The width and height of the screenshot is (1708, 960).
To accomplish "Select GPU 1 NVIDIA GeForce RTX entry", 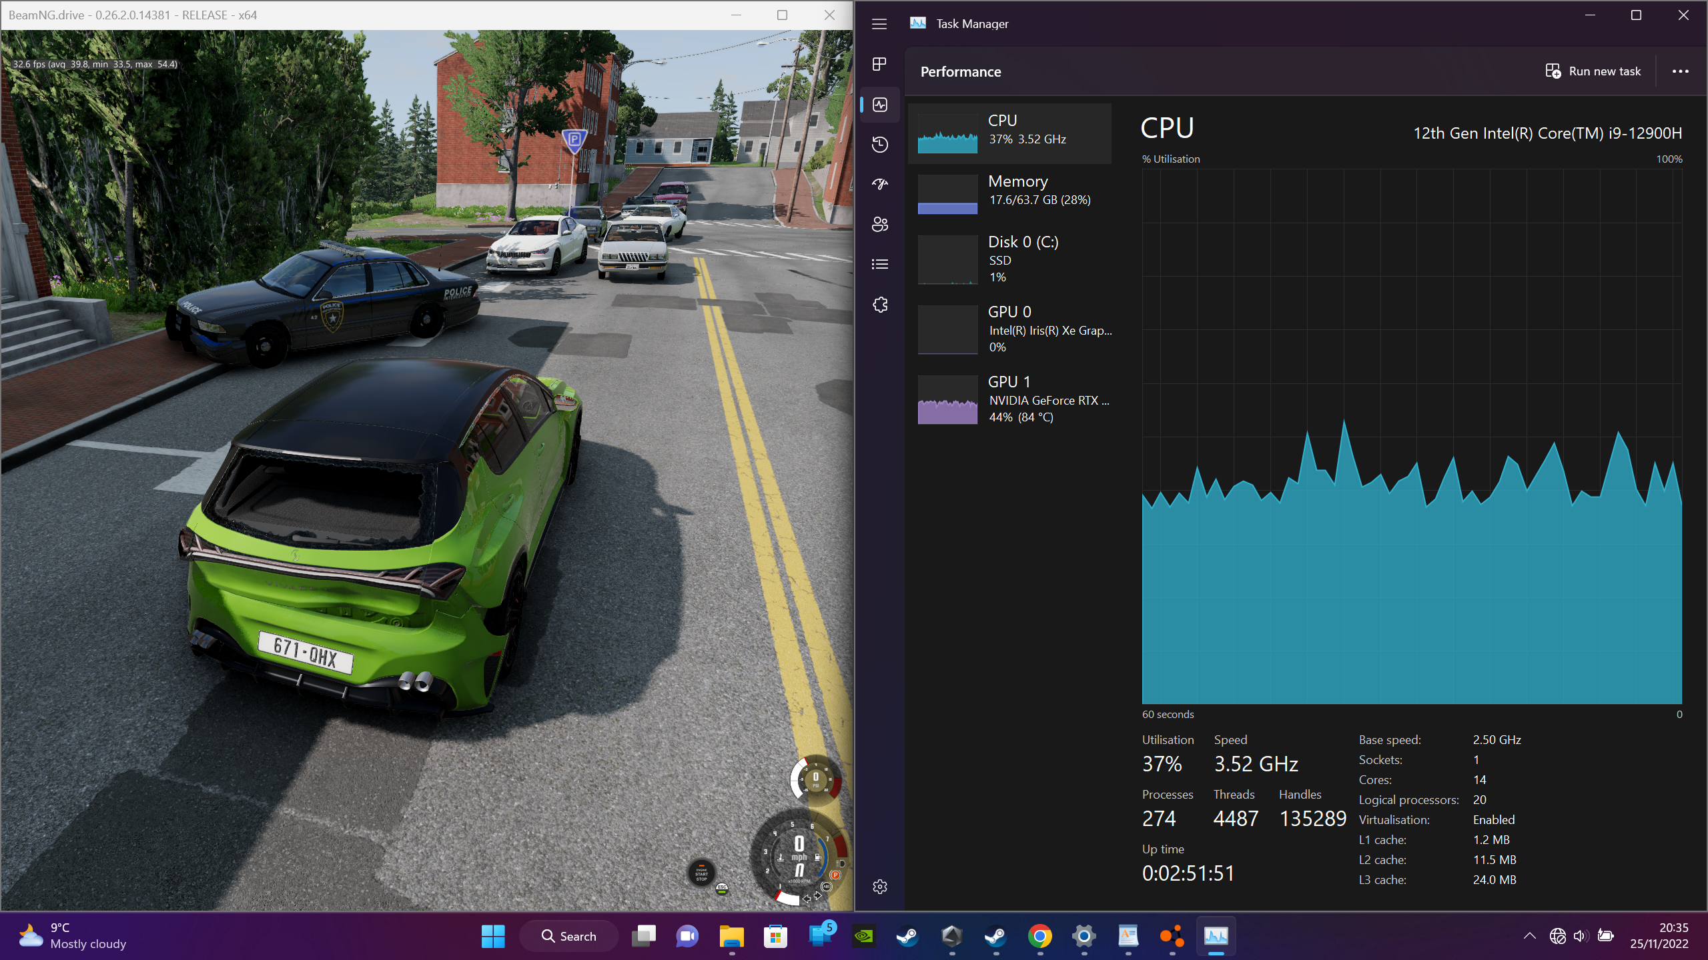I will [1009, 399].
